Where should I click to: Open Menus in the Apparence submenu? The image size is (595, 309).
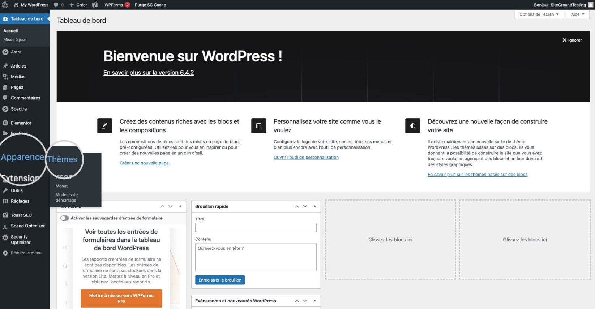click(62, 186)
